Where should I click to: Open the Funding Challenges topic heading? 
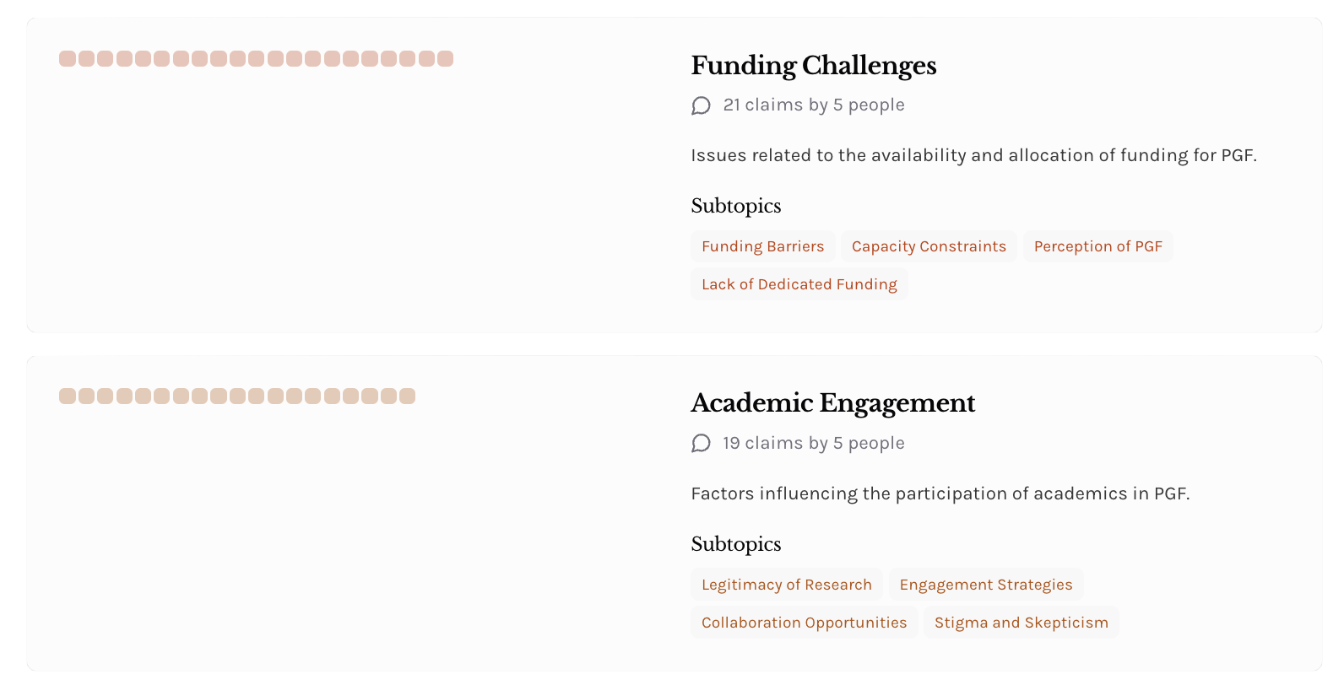[814, 65]
